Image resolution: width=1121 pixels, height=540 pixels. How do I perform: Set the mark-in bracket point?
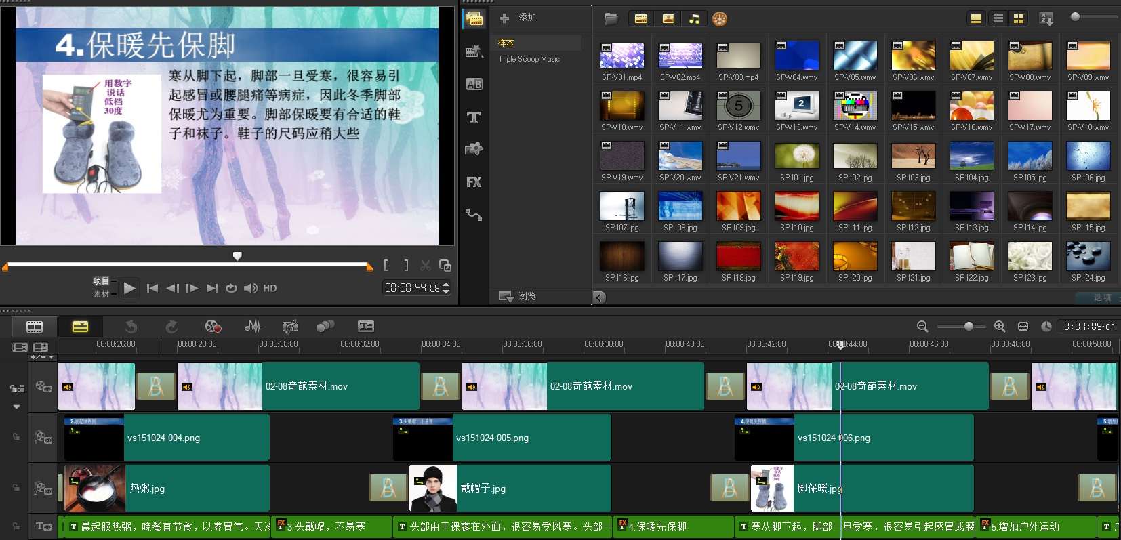386,266
